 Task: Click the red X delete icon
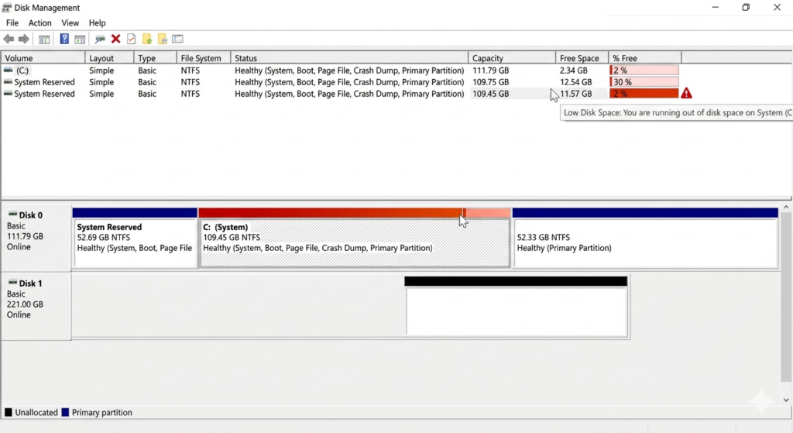click(115, 39)
